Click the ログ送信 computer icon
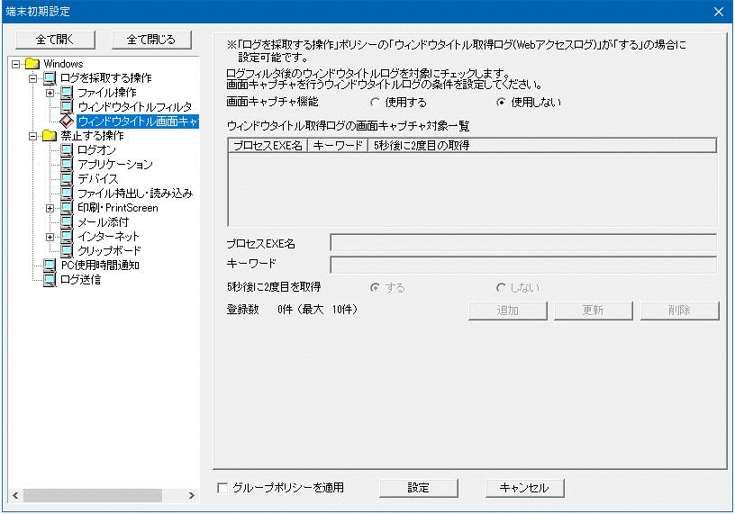The width and height of the screenshot is (735, 514). click(x=50, y=280)
